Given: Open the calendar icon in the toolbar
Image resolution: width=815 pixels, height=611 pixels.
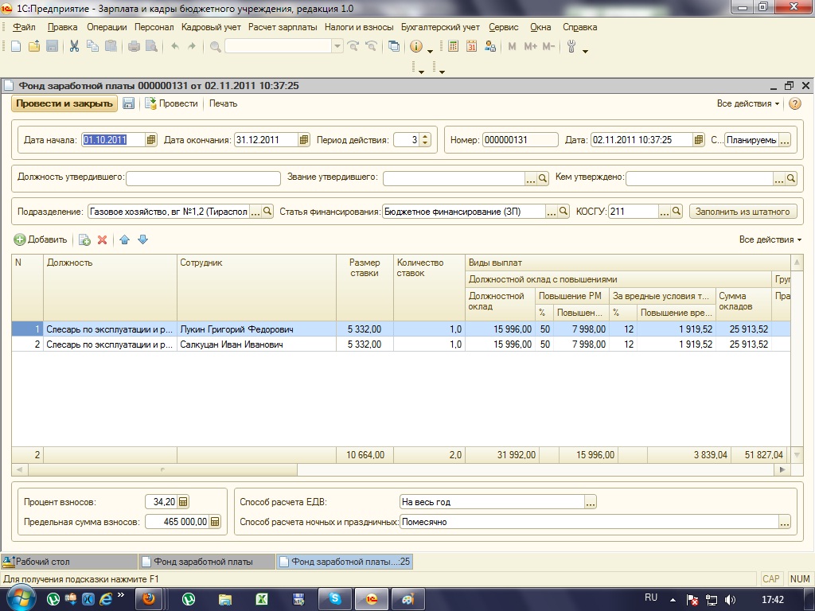Looking at the screenshot, I should click(471, 46).
